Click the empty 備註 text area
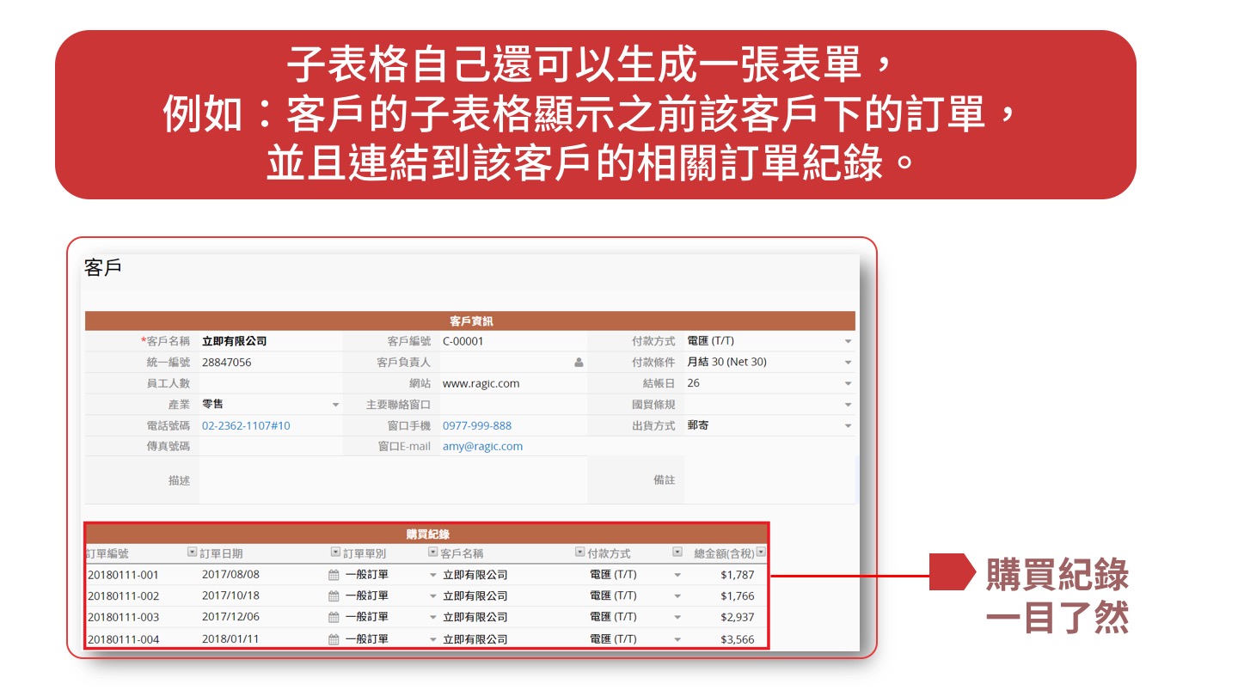1238x696 pixels. click(769, 480)
